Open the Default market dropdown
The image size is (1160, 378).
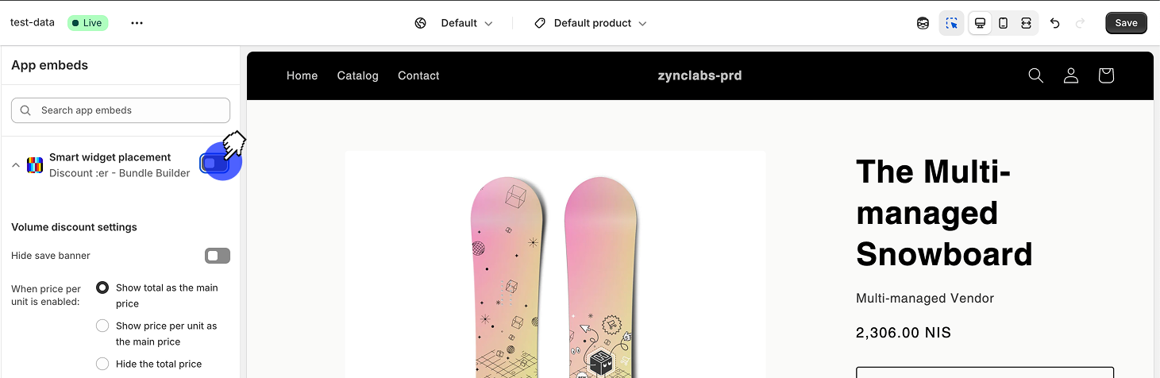pos(454,23)
